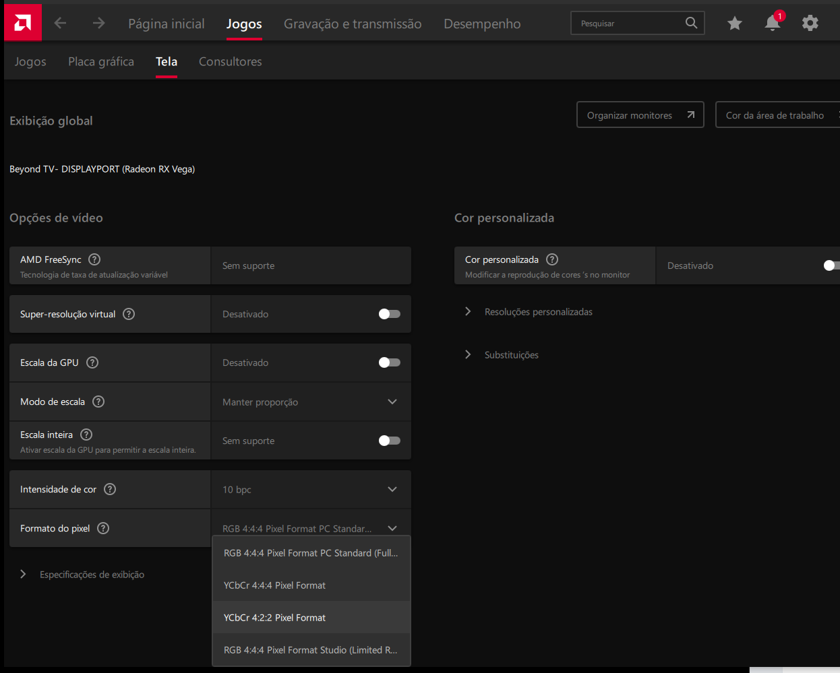Toggle Escala inteira switch
840x673 pixels.
(390, 441)
